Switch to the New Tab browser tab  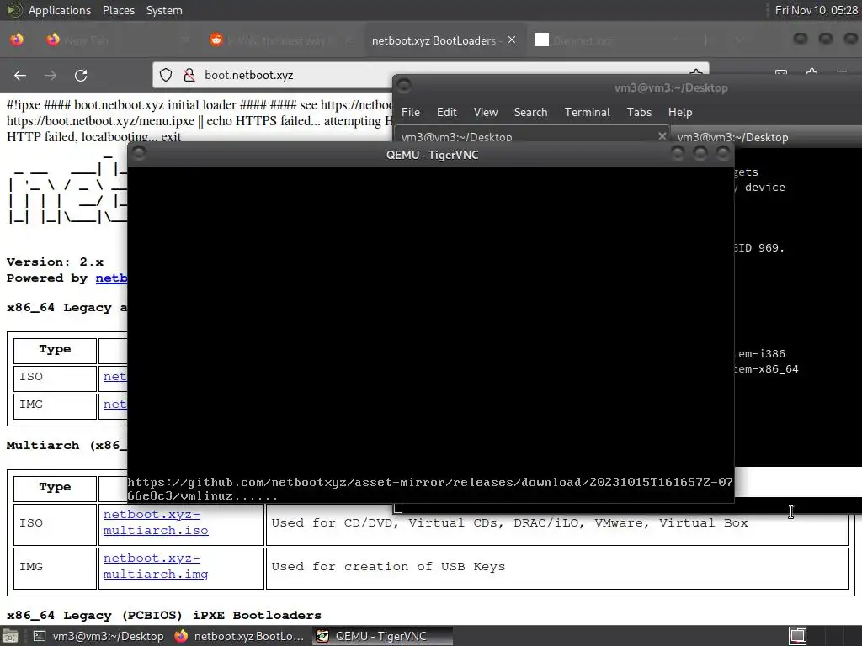[x=118, y=40]
